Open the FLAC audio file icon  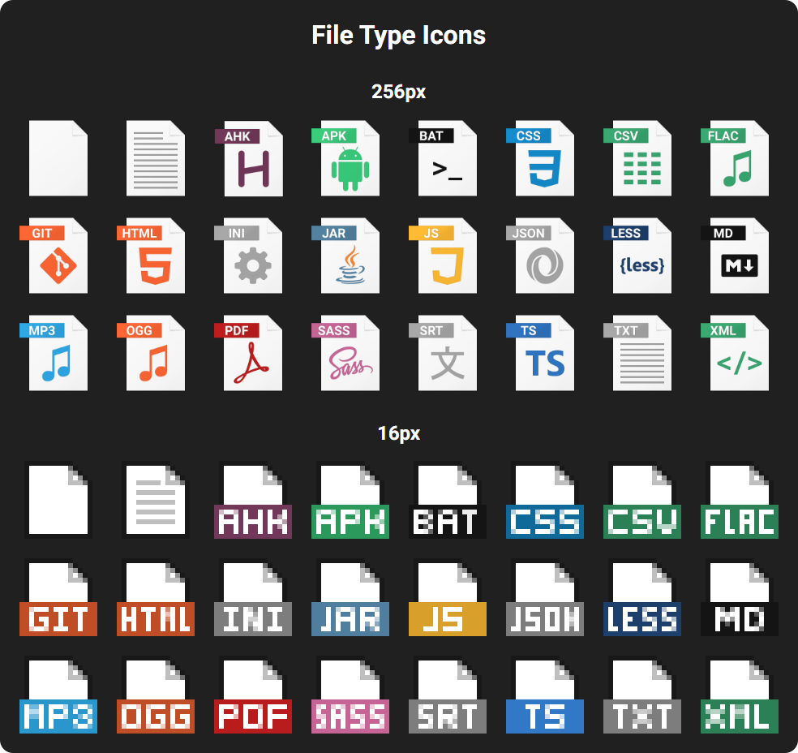click(x=739, y=158)
